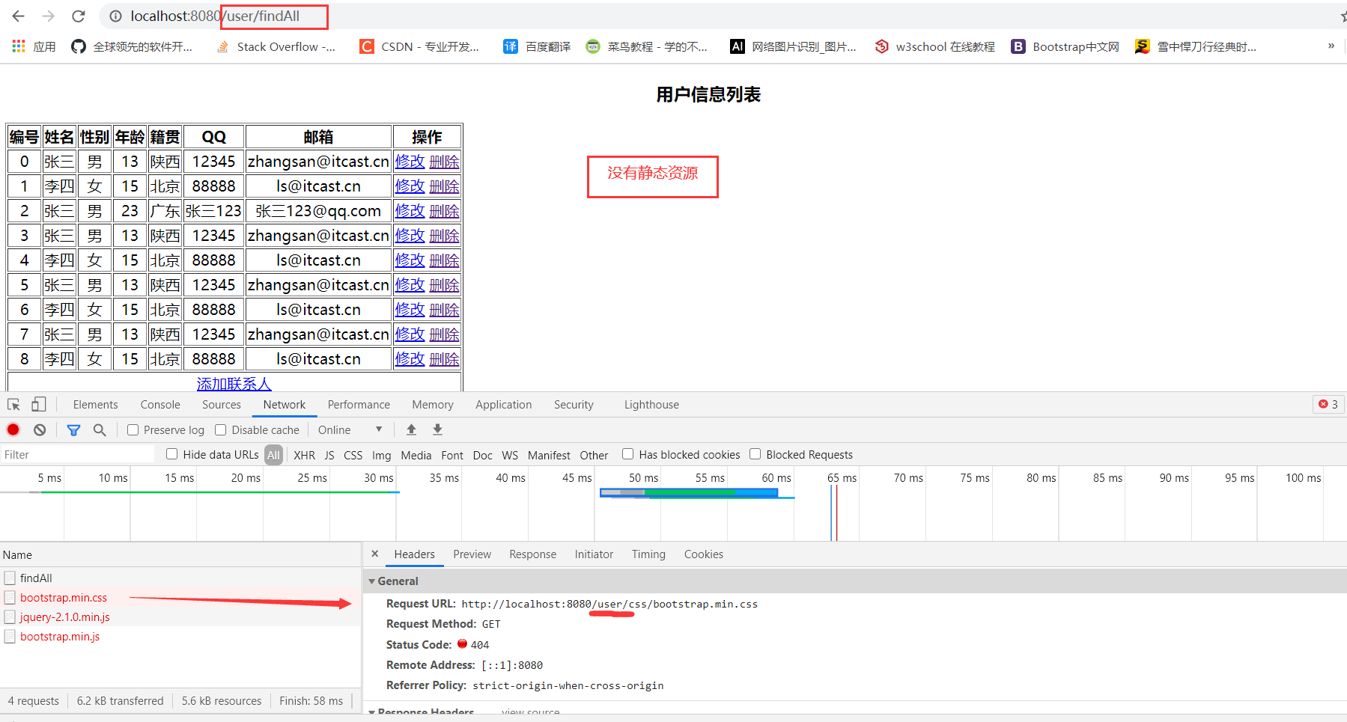The image size is (1347, 722).
Task: Open the Stack Overflow bookmark
Action: click(276, 46)
